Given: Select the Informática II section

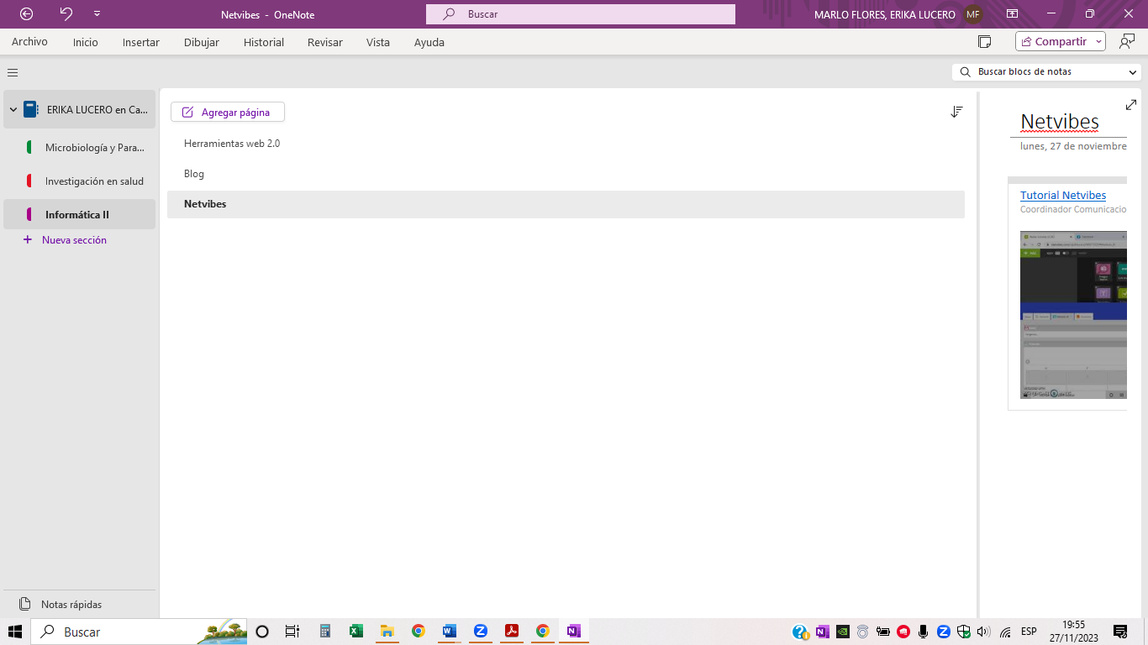Looking at the screenshot, I should click(x=80, y=214).
